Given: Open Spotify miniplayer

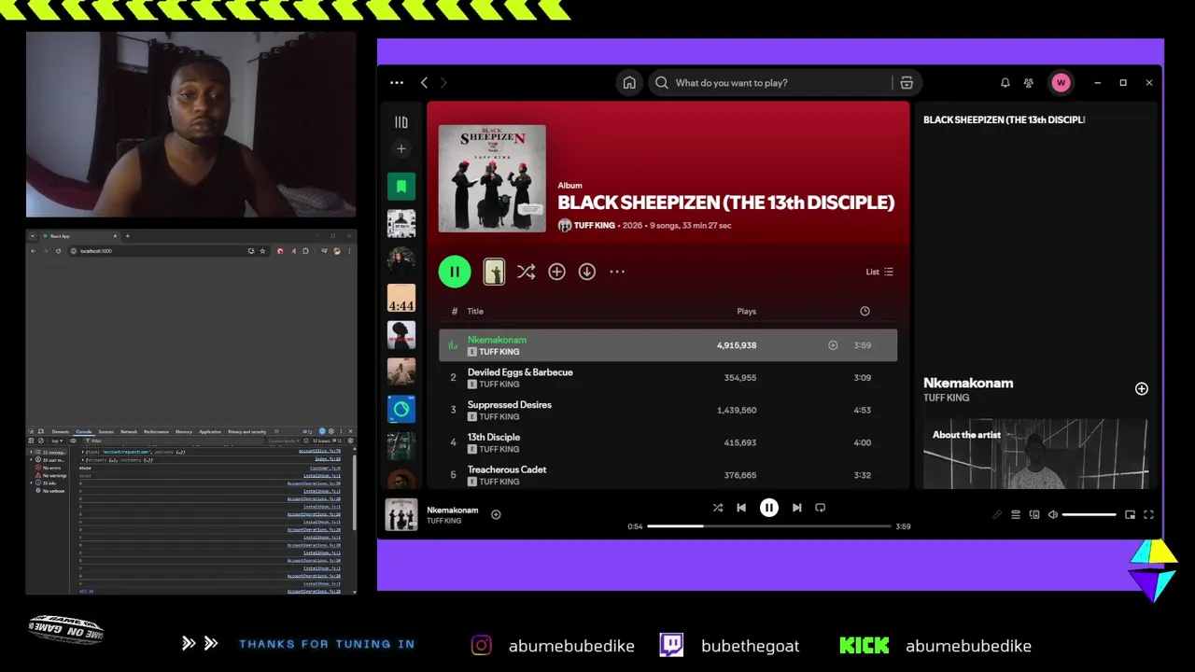Looking at the screenshot, I should click(x=1130, y=514).
